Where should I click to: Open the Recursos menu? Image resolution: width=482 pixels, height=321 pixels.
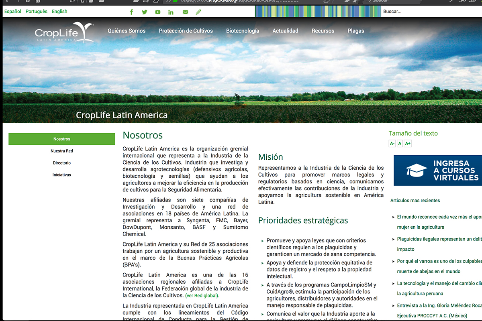coord(323,31)
